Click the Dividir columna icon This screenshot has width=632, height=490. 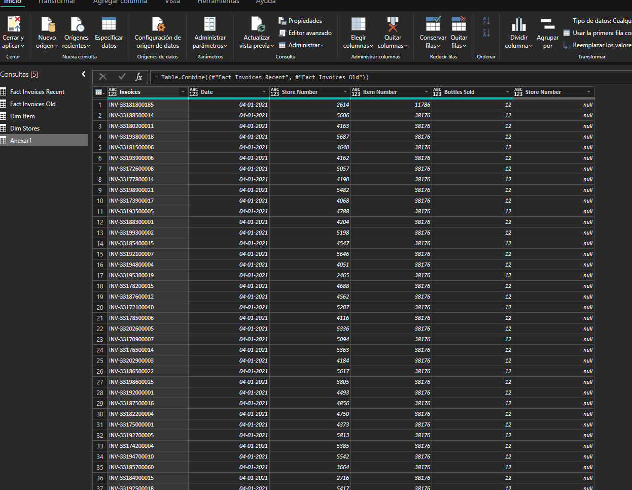click(x=518, y=24)
